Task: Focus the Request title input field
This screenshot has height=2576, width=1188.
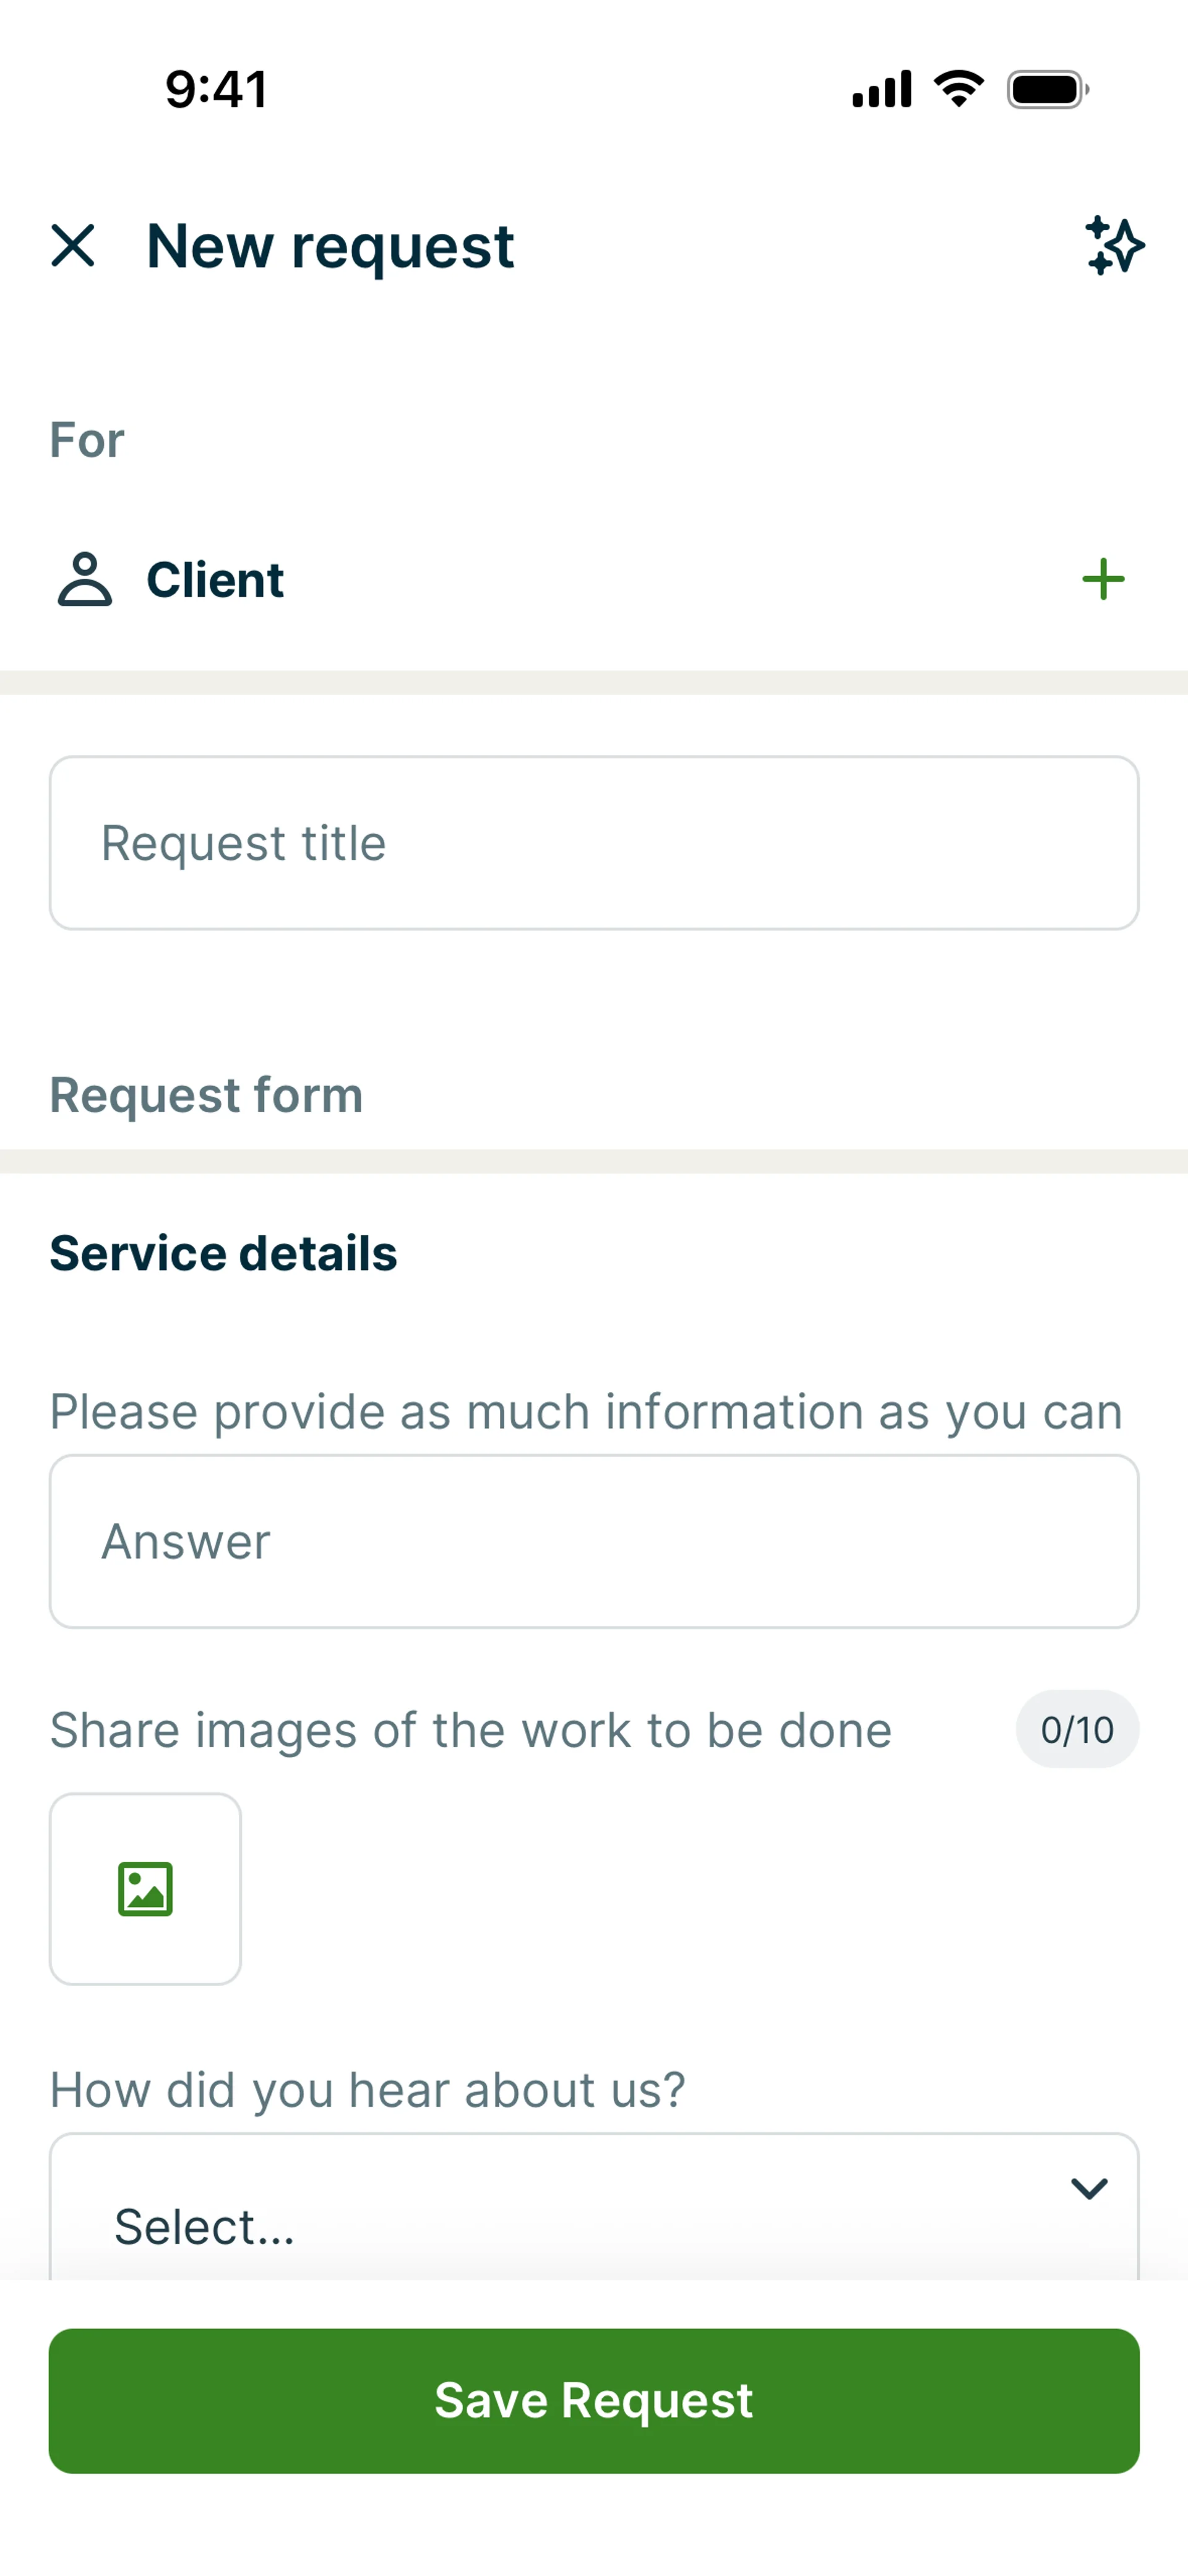Action: point(594,843)
